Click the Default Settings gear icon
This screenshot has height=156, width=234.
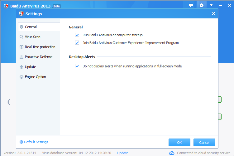click(21, 142)
